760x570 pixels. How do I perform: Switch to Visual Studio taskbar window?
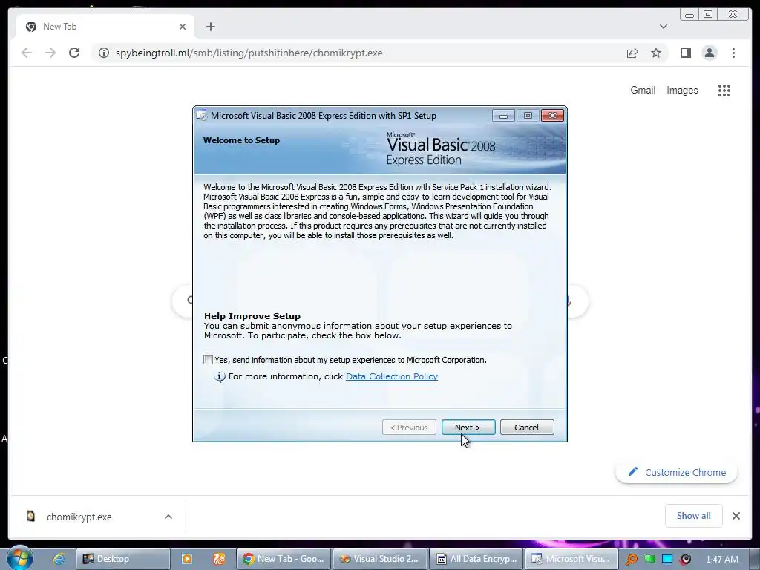379,559
